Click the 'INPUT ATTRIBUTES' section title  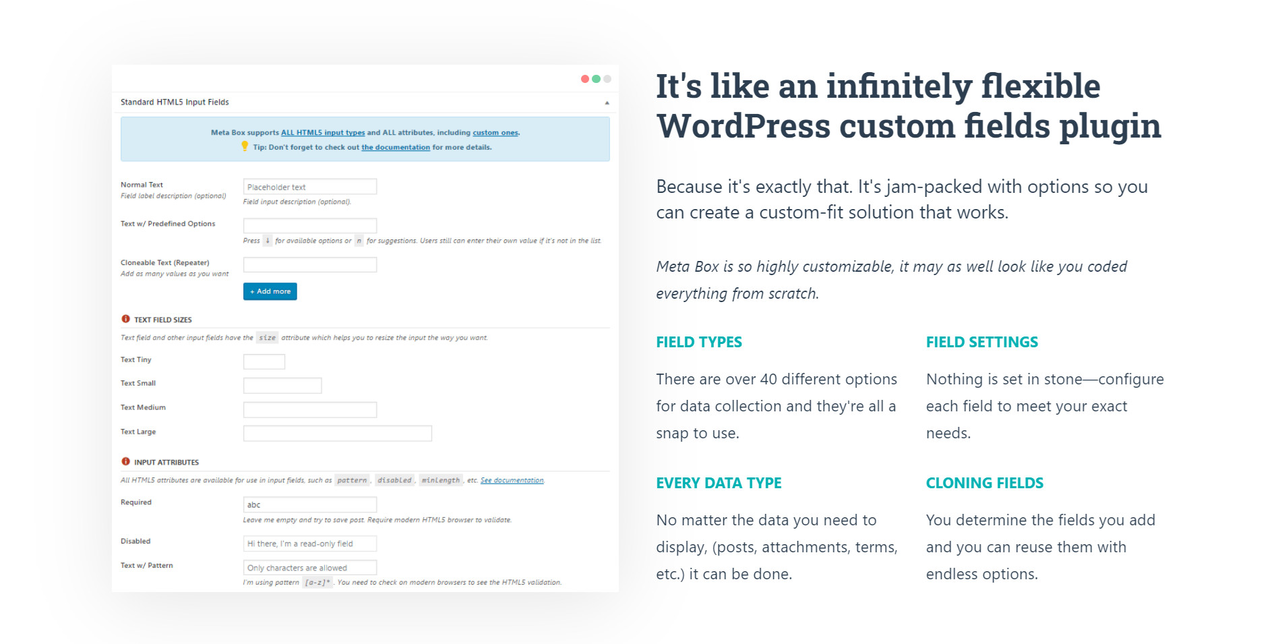point(166,463)
